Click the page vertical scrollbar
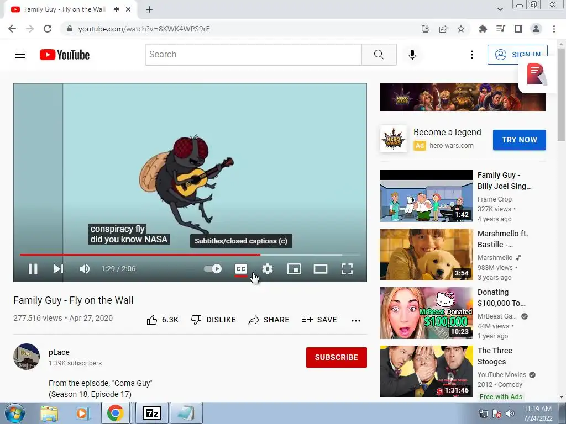566x424 pixels. tap(561, 95)
